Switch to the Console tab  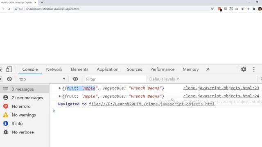click(x=30, y=69)
